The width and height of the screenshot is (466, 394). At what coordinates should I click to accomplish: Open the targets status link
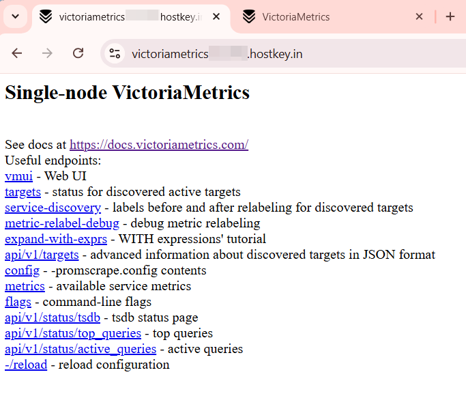click(x=23, y=192)
